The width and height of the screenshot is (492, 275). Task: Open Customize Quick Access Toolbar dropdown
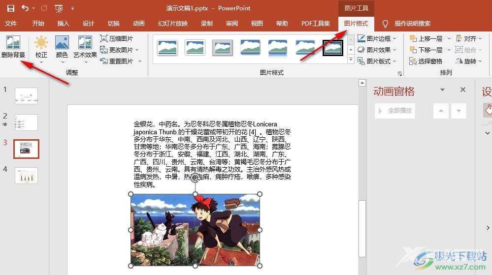72,8
